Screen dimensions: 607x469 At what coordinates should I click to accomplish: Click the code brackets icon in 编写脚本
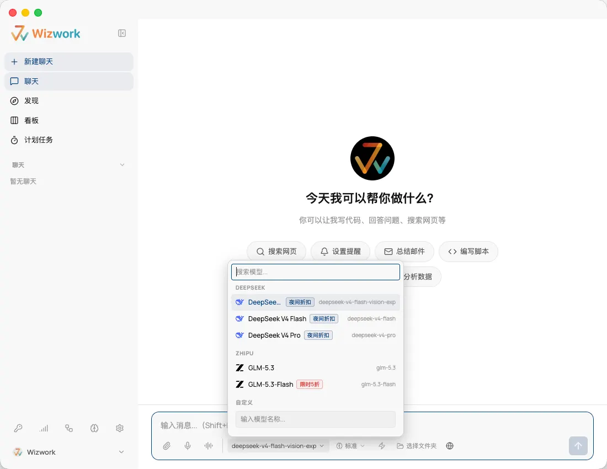click(x=452, y=252)
